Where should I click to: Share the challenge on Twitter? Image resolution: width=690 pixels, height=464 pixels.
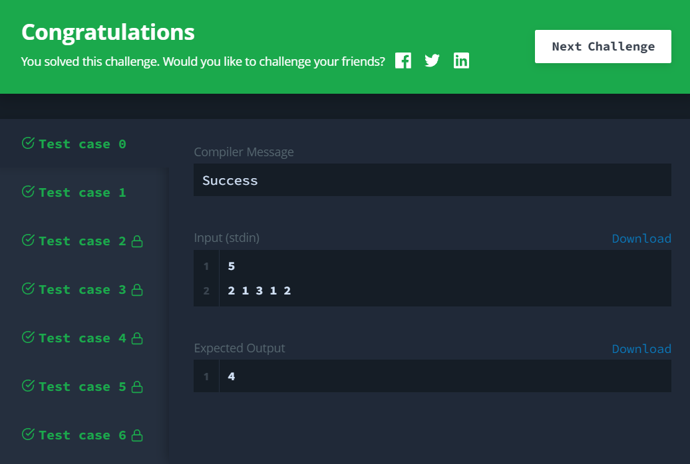pos(432,60)
